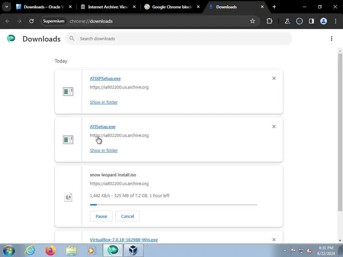Screen dimensions: 343x257
Task: Cancel the snow leopard iso download
Action: (x=128, y=216)
